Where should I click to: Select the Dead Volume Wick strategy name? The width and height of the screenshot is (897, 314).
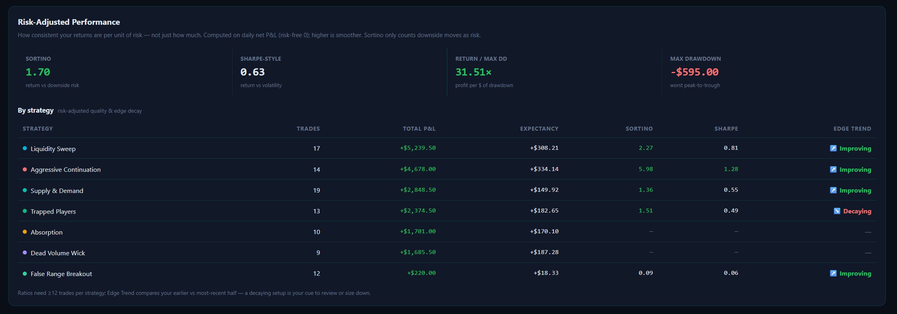tap(58, 253)
